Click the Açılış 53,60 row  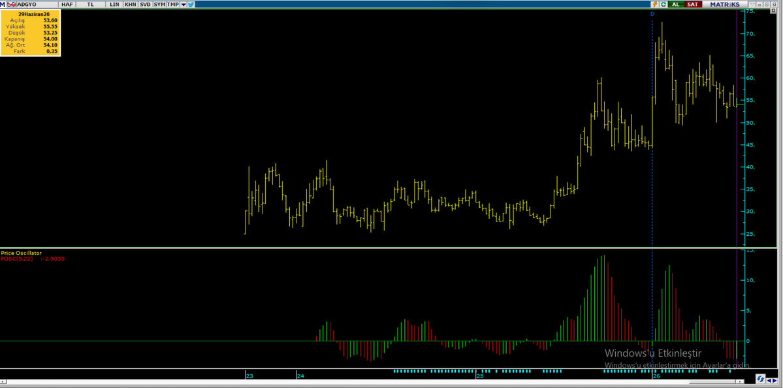tap(31, 20)
